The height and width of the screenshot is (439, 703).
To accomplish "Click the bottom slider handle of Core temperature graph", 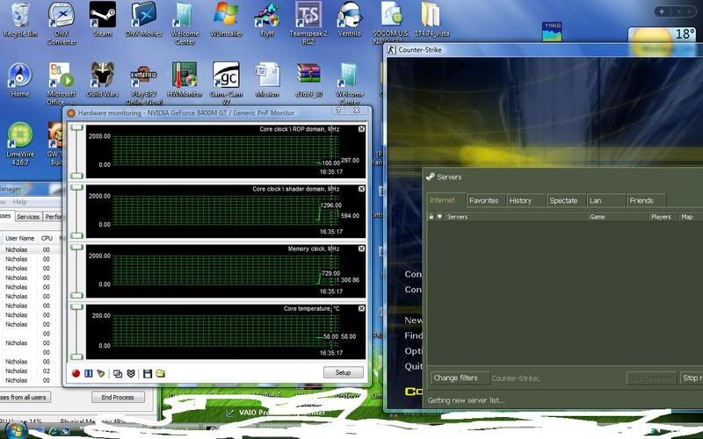I will click(77, 356).
